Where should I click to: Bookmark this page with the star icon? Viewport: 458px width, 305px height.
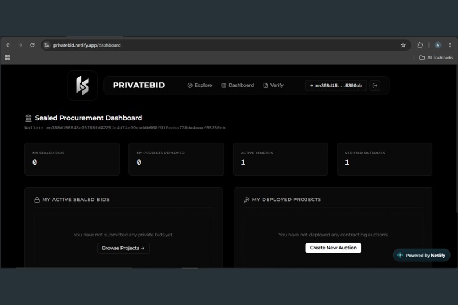(x=403, y=45)
